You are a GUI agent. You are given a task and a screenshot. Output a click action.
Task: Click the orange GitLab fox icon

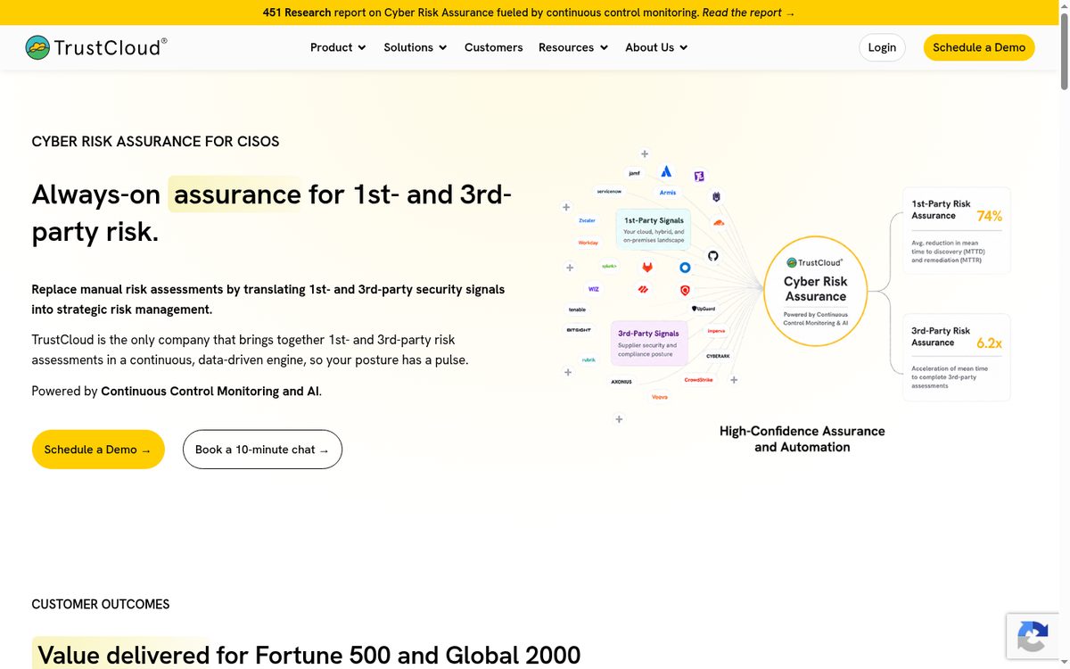647,268
